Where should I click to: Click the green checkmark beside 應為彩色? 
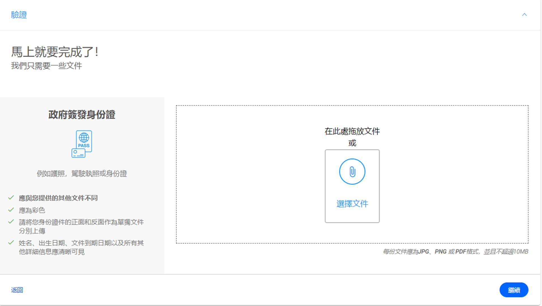pos(11,210)
